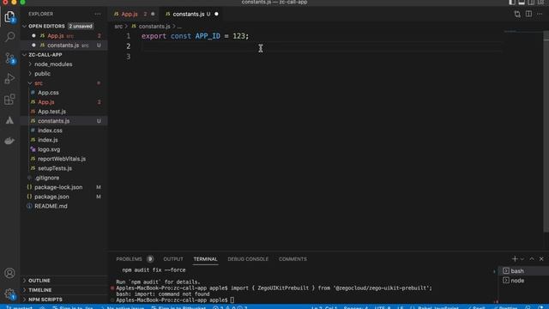
Task: Open the Accounts menu icon
Action: coord(9,273)
